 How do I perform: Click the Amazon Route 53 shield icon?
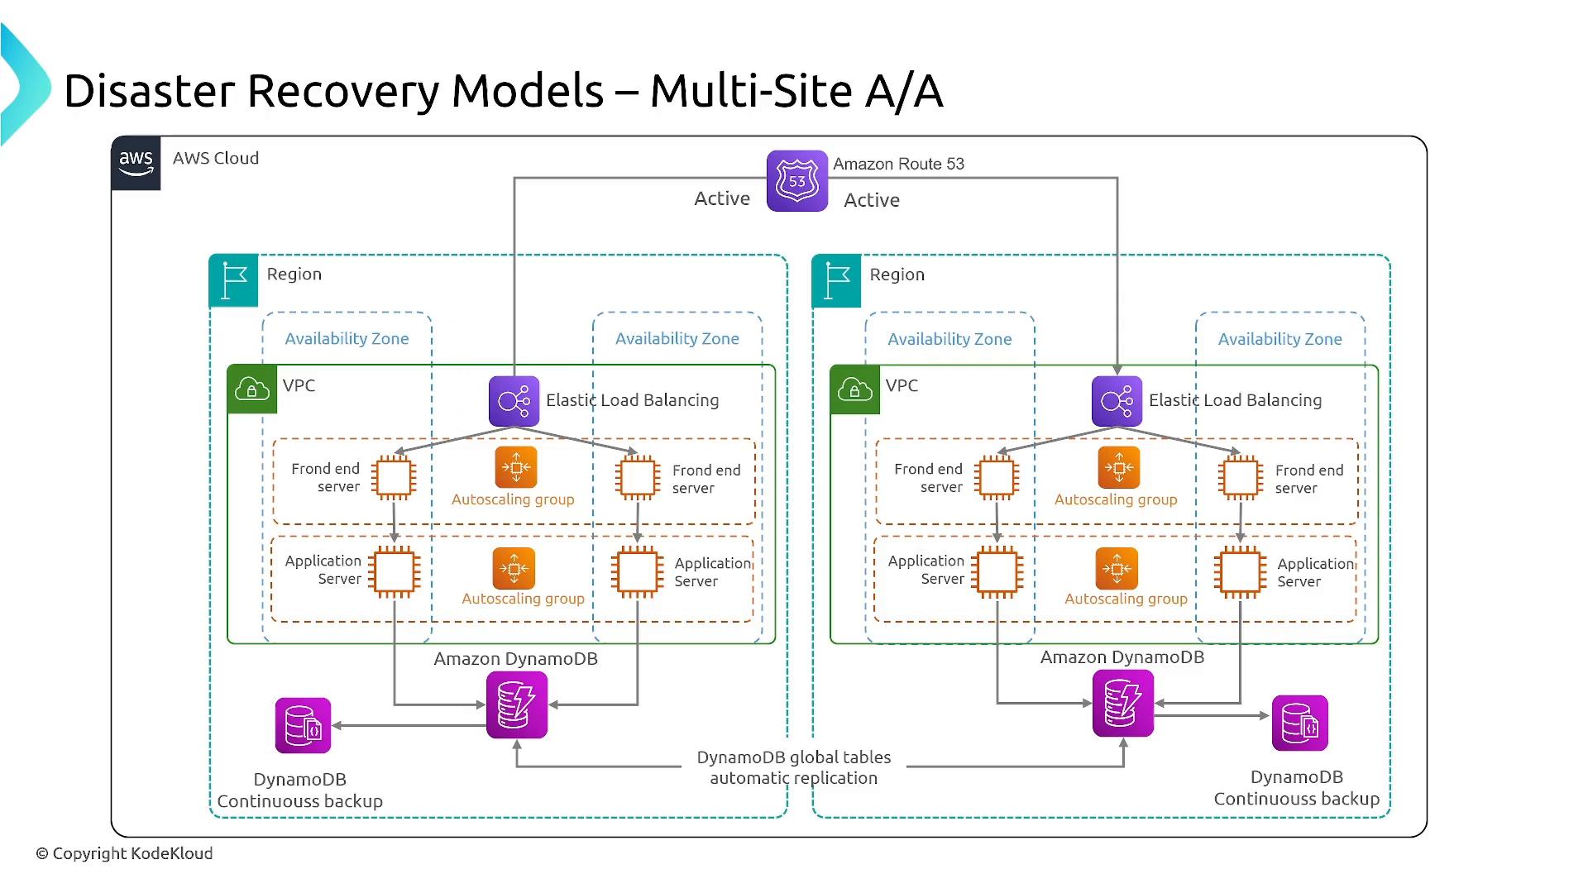pyautogui.click(x=796, y=181)
